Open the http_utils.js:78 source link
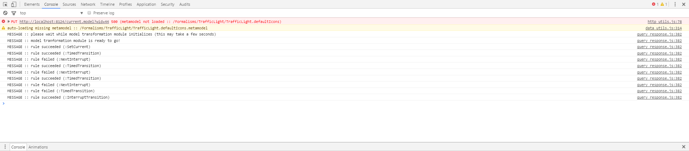 click(664, 22)
